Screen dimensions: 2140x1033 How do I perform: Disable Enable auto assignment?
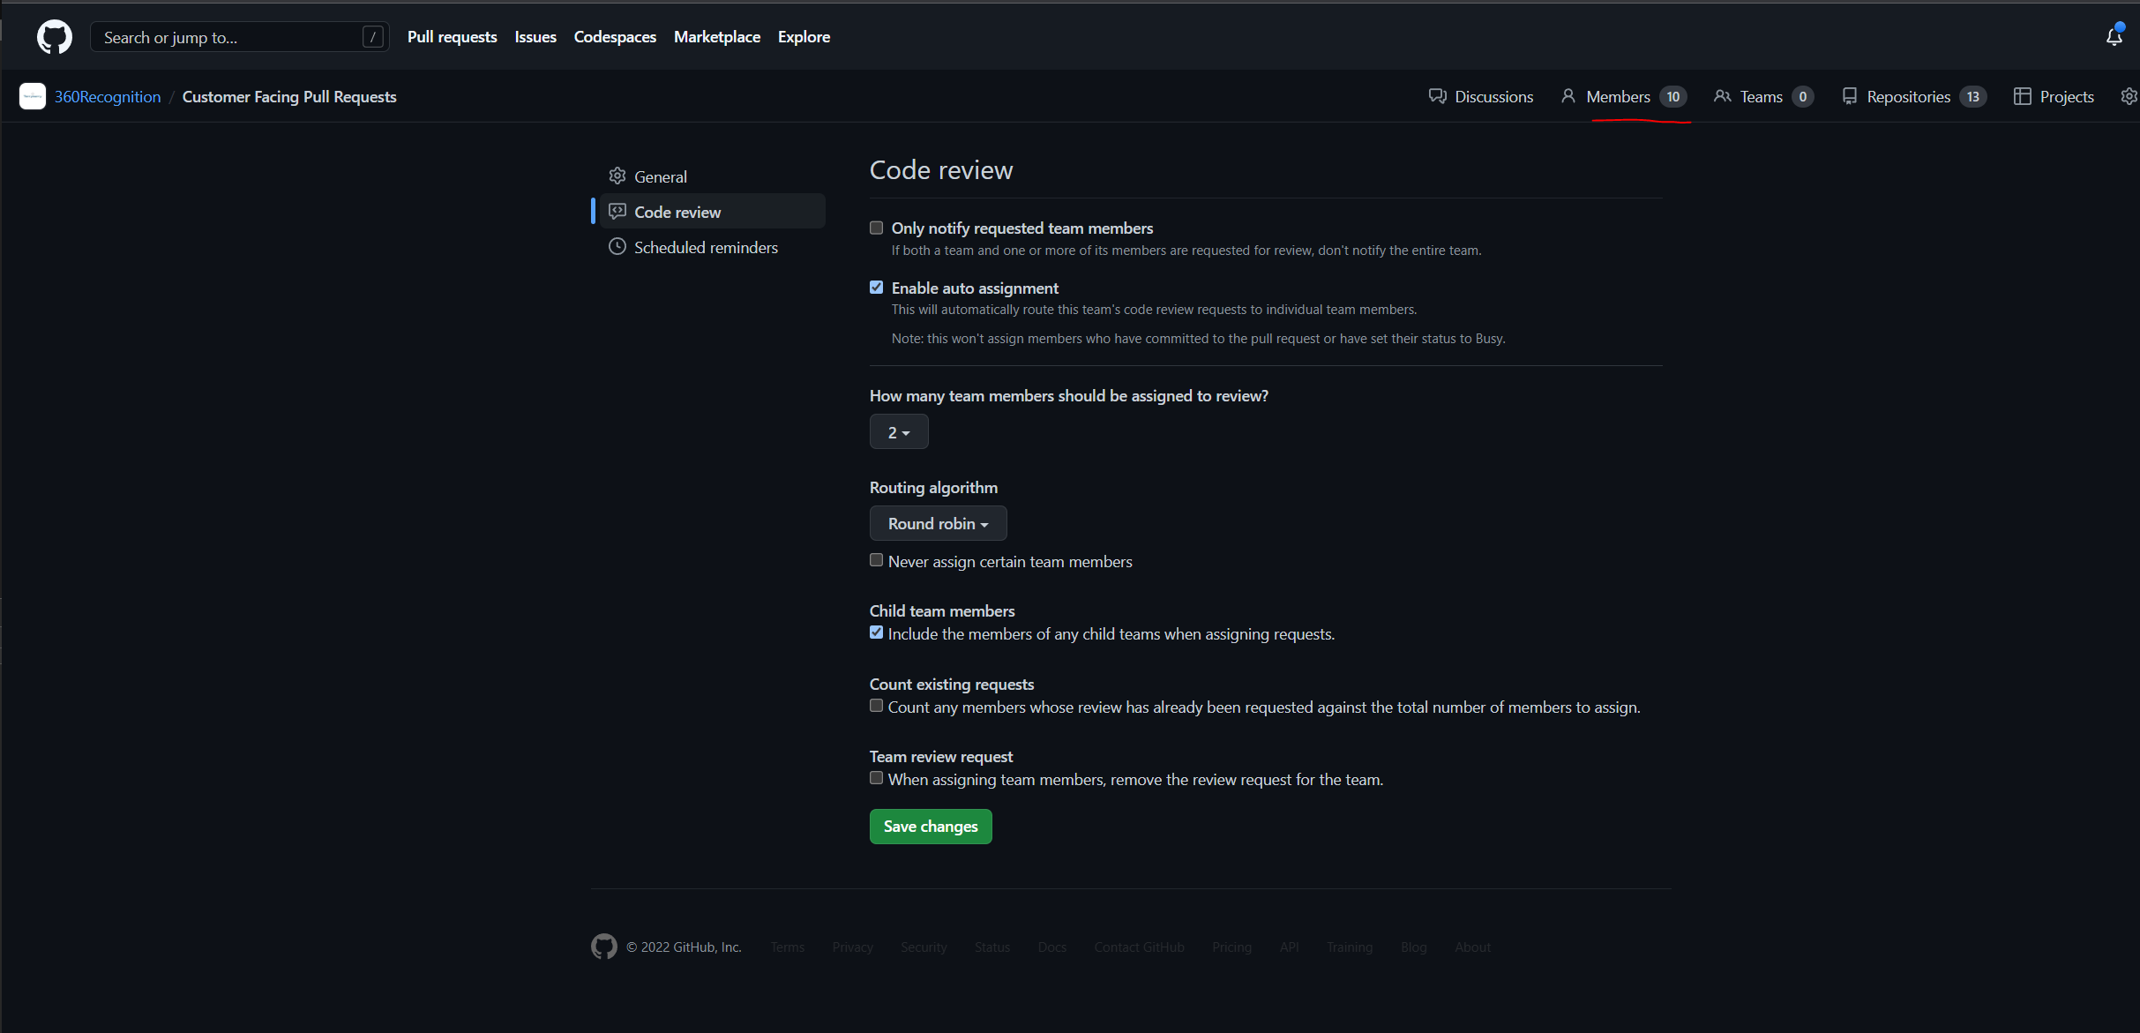click(876, 287)
